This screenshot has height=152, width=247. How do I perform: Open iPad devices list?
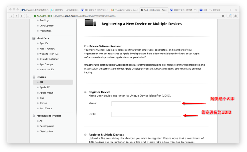[x=42, y=98]
